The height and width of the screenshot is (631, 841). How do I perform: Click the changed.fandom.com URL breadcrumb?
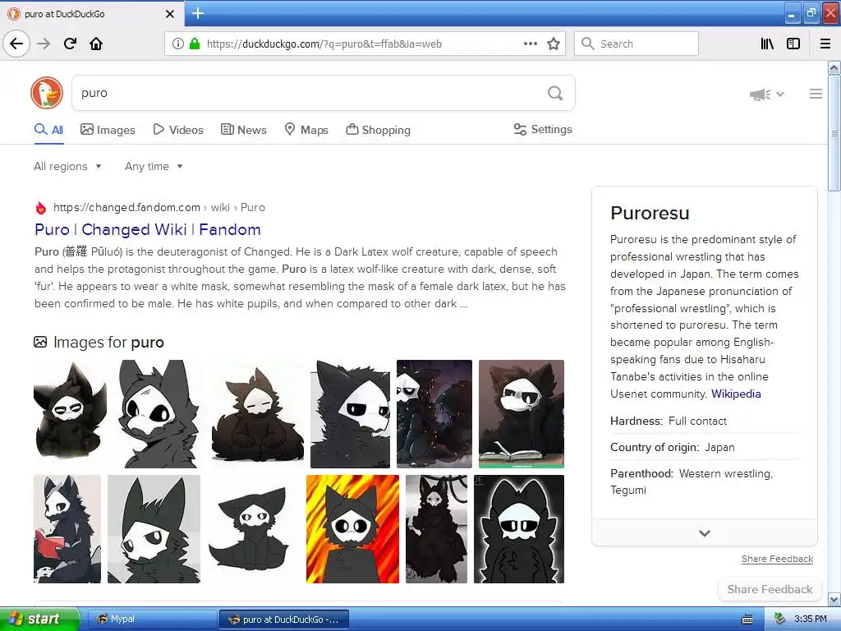(x=159, y=208)
